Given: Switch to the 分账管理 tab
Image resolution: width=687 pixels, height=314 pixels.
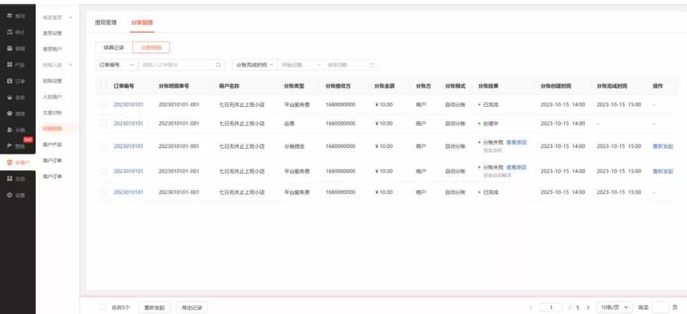Looking at the screenshot, I should (141, 22).
